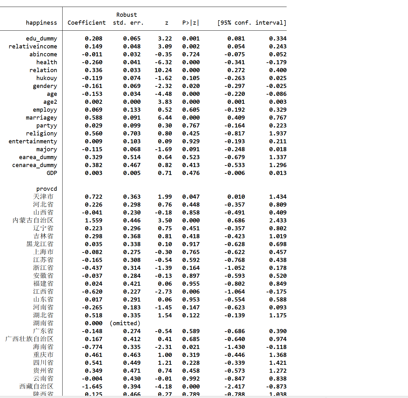Select the "marriagey" variable name
Screen dimensions: 408x398
[41, 118]
